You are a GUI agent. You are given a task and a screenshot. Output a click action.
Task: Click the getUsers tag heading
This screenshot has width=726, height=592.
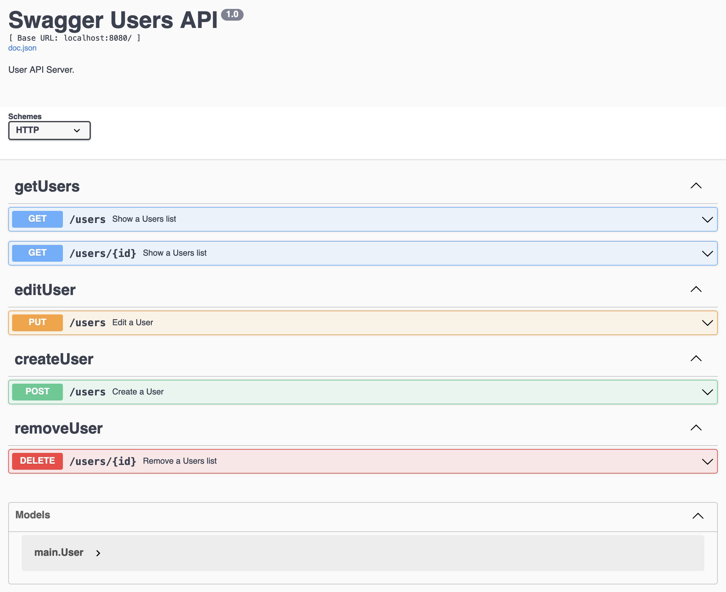tap(47, 186)
